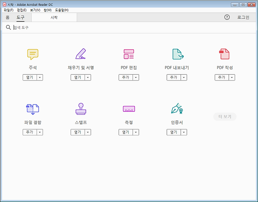258x202 pixels.
Task: Close the Acrobat Reader window
Action: [252, 5]
